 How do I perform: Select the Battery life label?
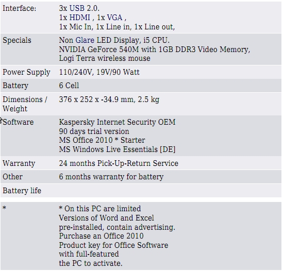pos(22,191)
